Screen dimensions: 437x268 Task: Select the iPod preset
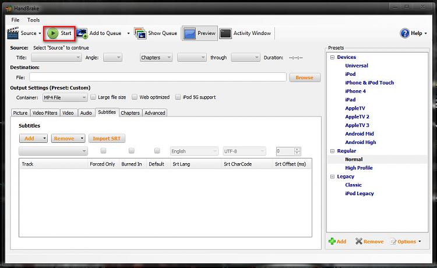click(x=350, y=74)
